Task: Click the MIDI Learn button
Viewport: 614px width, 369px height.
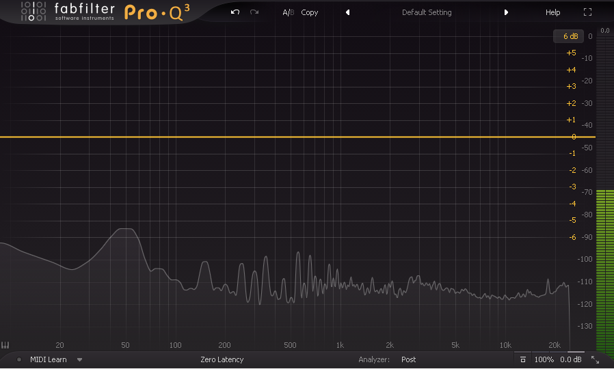Action: pyautogui.click(x=48, y=359)
